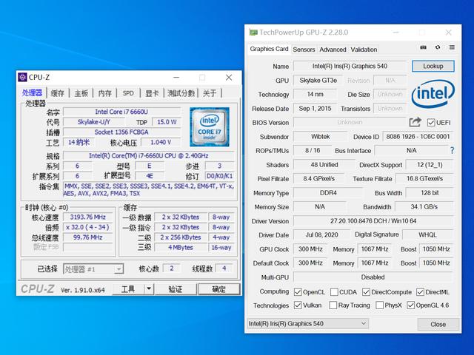Screen dimensions: 474x355
Task: Expand the 工具 button dropdown arrow
Action: click(x=149, y=289)
